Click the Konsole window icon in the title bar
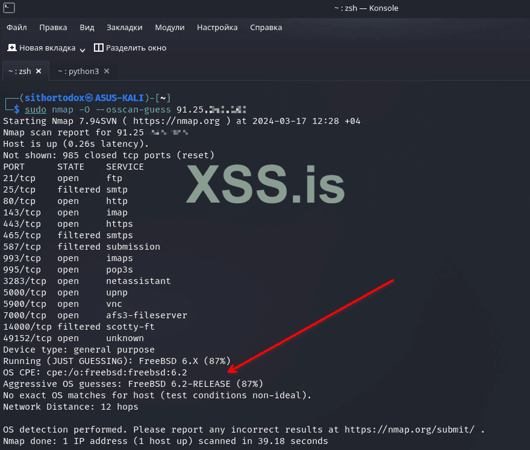Screen dimensions: 530x450 [9, 7]
